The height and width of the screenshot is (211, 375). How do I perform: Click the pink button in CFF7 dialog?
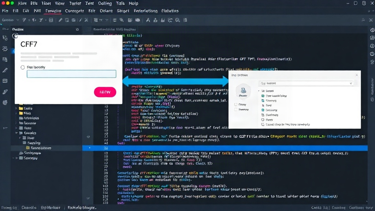(105, 92)
